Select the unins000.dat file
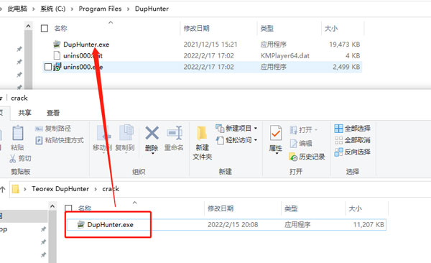Viewport: 431px width, 263px height. click(83, 56)
